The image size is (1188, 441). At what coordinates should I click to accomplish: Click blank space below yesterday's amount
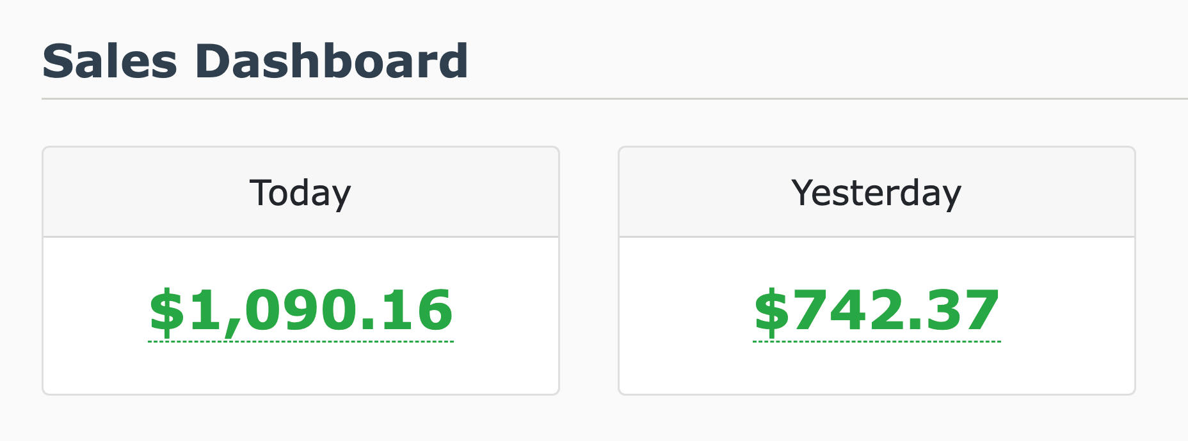(876, 369)
